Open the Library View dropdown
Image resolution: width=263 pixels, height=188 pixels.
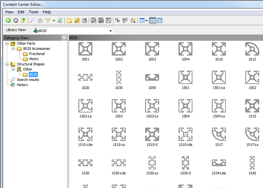coord(110,31)
